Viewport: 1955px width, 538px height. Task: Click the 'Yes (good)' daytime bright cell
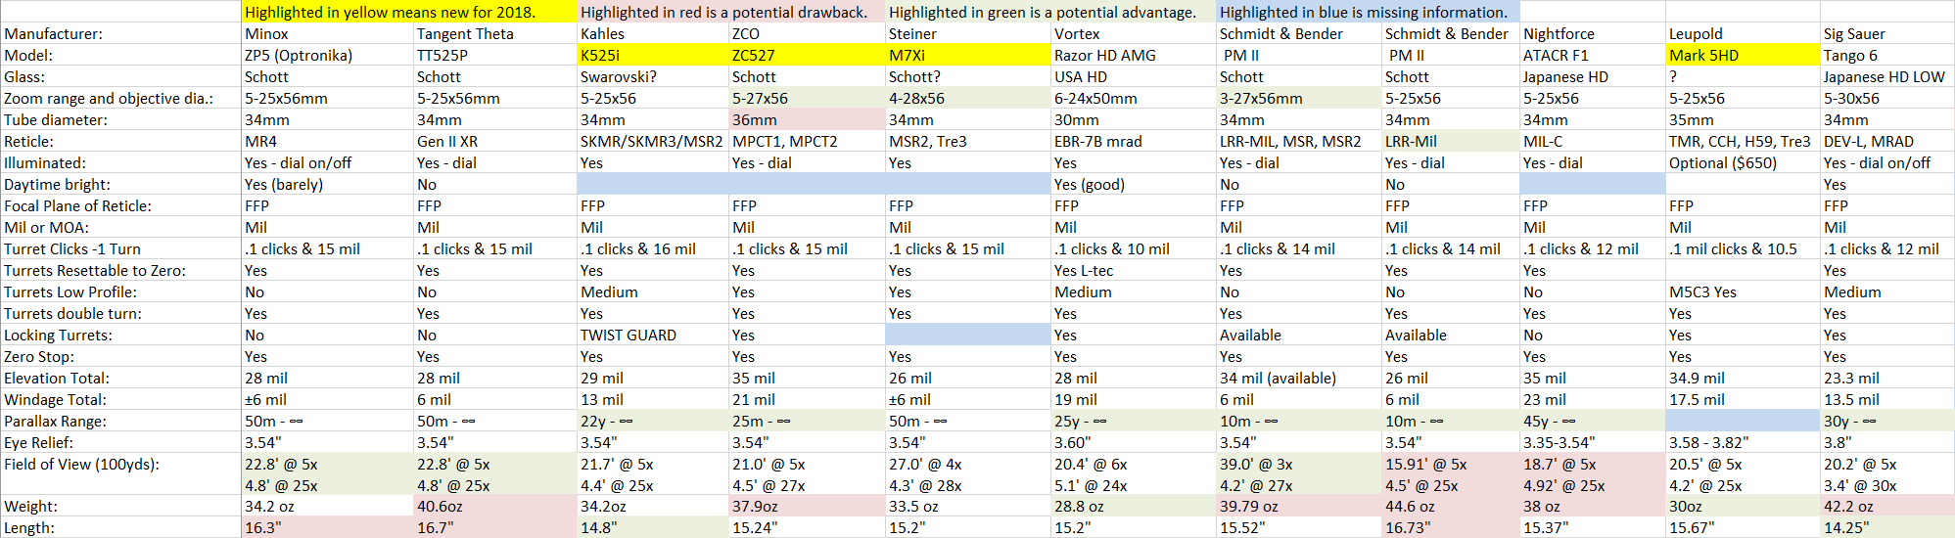pos(1134,184)
